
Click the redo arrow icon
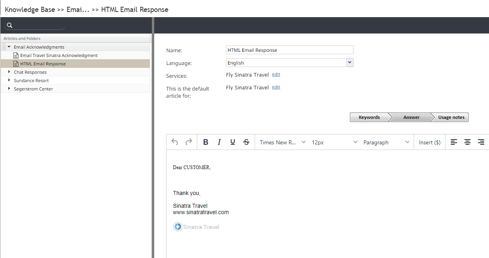(189, 142)
